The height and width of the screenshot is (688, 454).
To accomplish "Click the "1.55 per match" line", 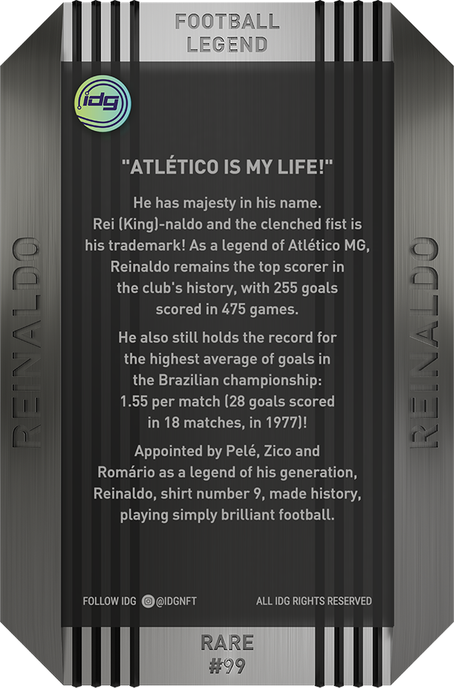I will pyautogui.click(x=227, y=401).
